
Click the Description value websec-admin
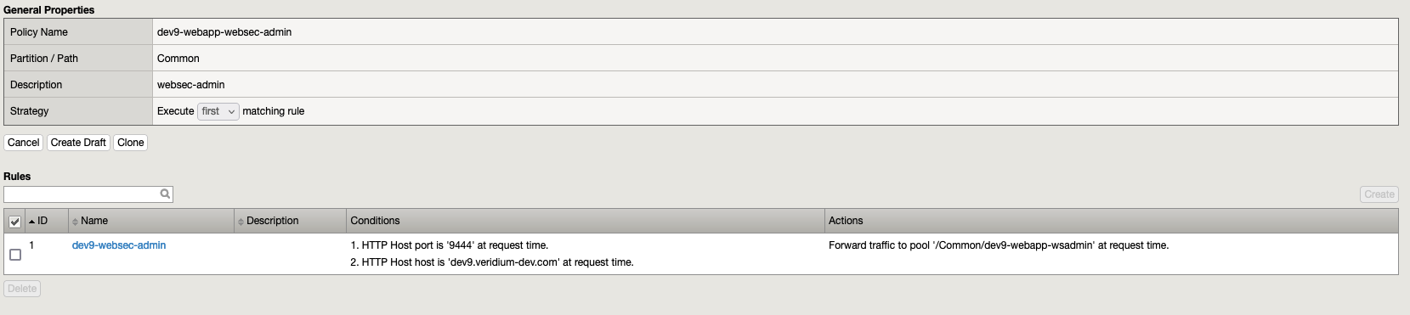click(191, 85)
